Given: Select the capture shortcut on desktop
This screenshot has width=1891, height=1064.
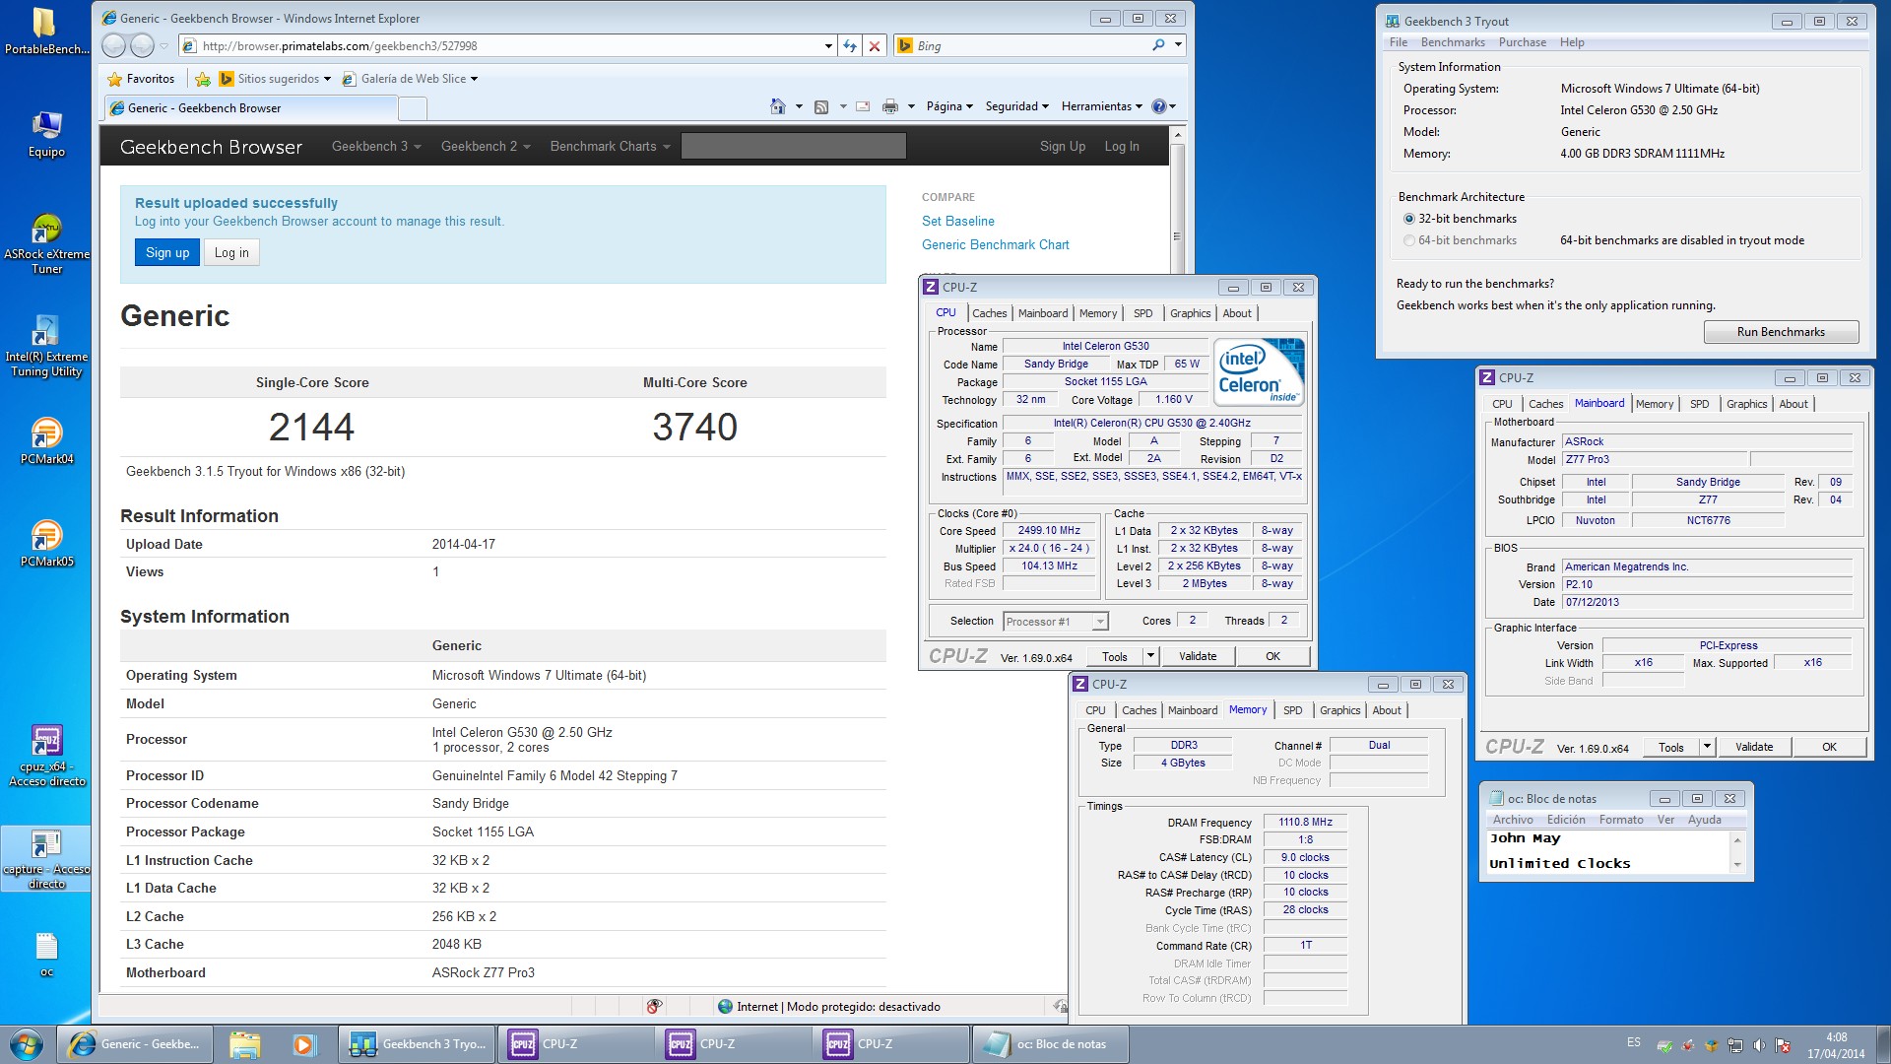Looking at the screenshot, I should [x=46, y=859].
